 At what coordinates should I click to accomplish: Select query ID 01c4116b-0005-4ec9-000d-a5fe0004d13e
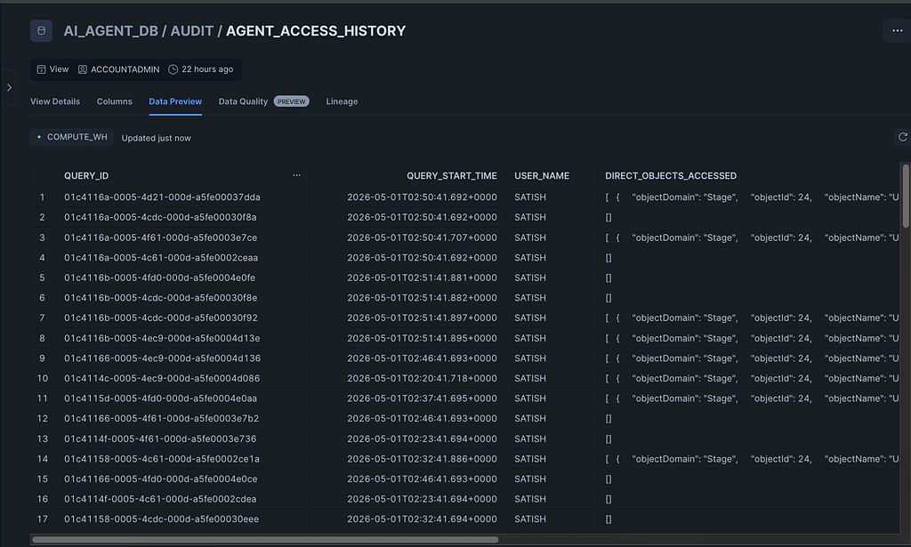click(162, 338)
